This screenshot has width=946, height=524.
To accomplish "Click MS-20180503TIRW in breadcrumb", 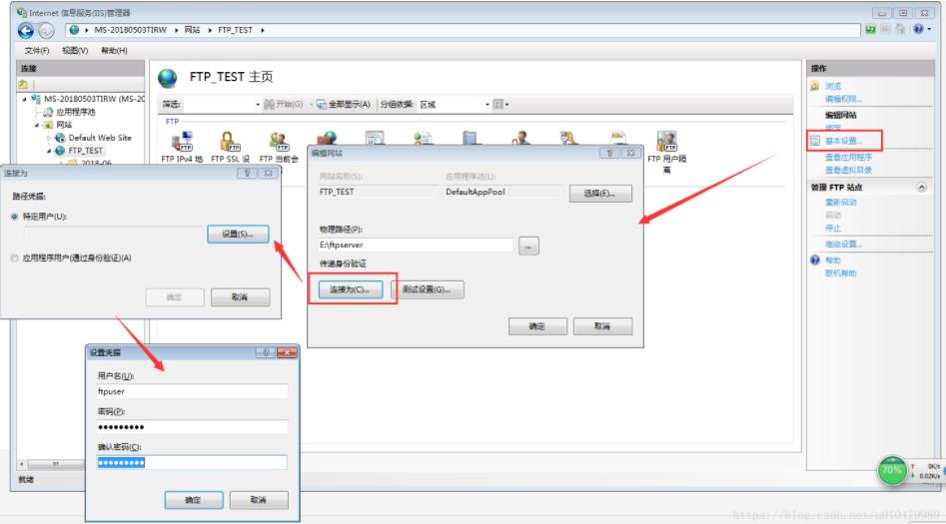I will 130,30.
